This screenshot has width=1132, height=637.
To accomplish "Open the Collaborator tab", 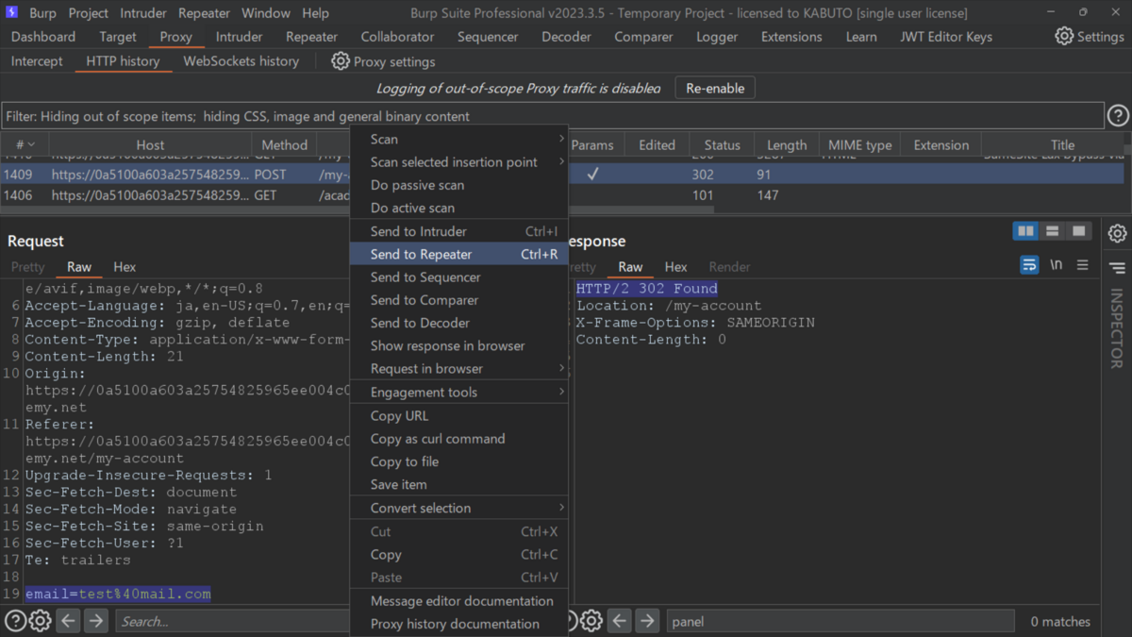I will click(397, 37).
